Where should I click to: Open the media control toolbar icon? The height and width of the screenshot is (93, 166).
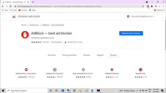coord(156,6)
